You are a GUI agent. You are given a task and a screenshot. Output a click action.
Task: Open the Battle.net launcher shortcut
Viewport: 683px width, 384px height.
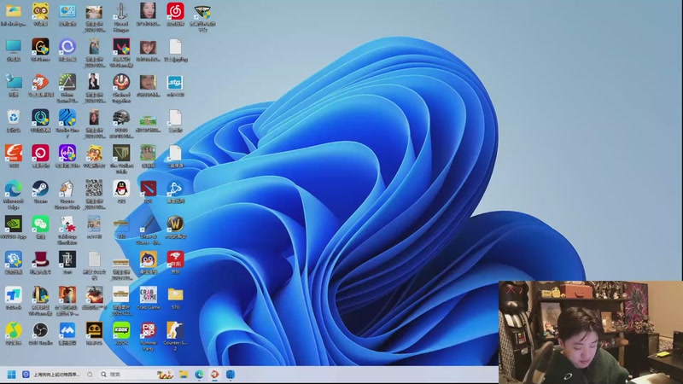pos(175,189)
